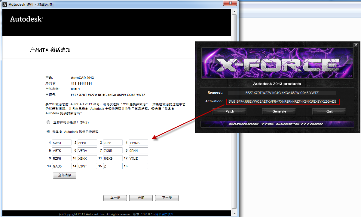Close the Autodesk licensing window via red X
This screenshot has width=361, height=217.
(230, 3)
